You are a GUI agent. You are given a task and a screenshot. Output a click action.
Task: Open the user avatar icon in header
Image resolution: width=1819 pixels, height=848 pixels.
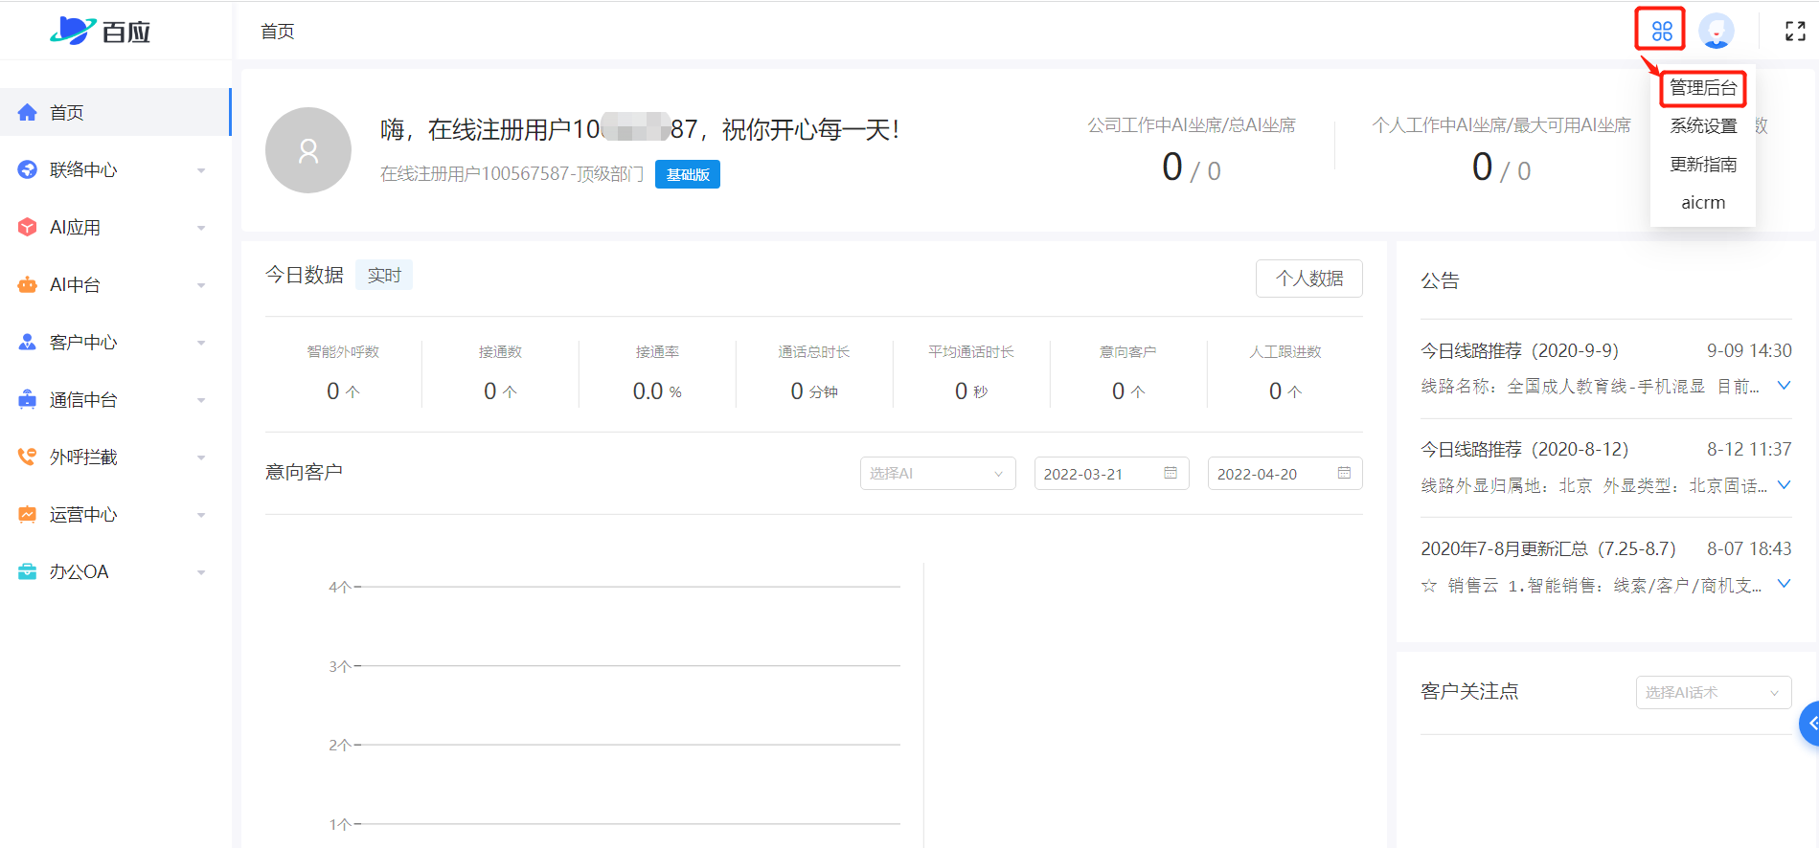pyautogui.click(x=1716, y=32)
